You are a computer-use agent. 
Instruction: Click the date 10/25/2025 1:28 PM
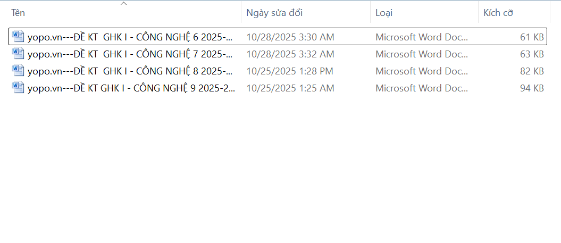pyautogui.click(x=290, y=71)
